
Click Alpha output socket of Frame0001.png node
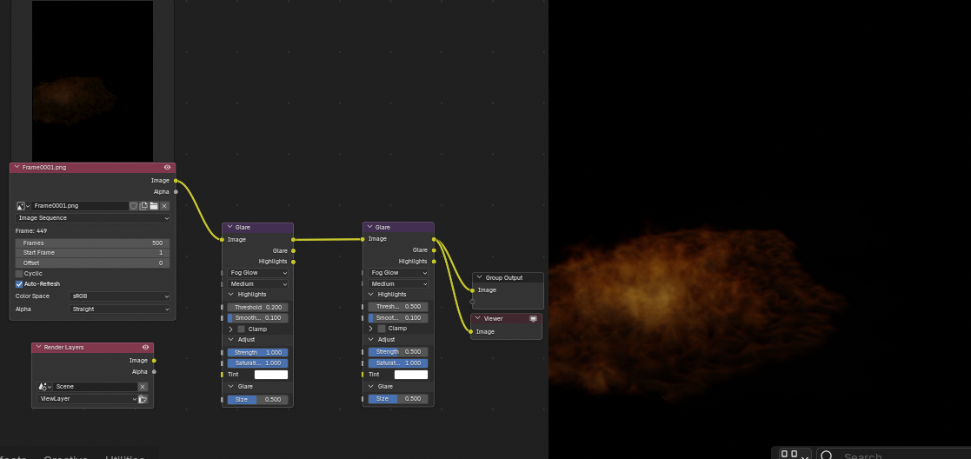pyautogui.click(x=176, y=192)
